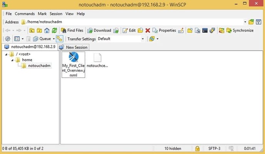Open the Address path dropdown
Screen dimensions: 265x154
tap(245, 22)
